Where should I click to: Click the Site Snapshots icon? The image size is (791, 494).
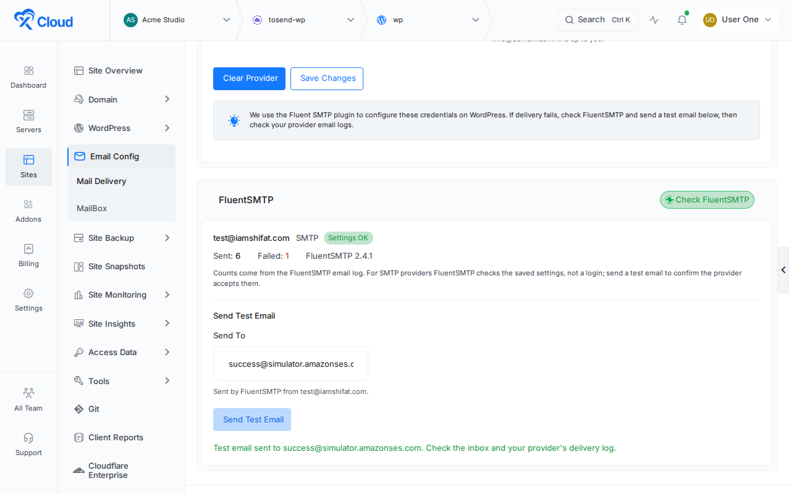click(78, 267)
